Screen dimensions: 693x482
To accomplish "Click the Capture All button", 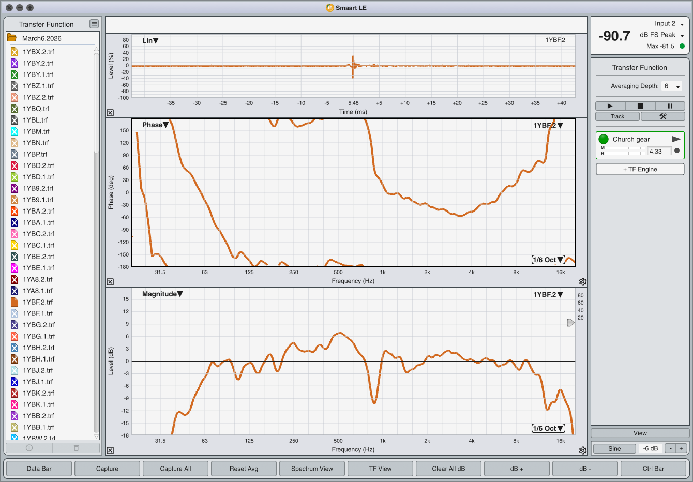I will [x=175, y=469].
